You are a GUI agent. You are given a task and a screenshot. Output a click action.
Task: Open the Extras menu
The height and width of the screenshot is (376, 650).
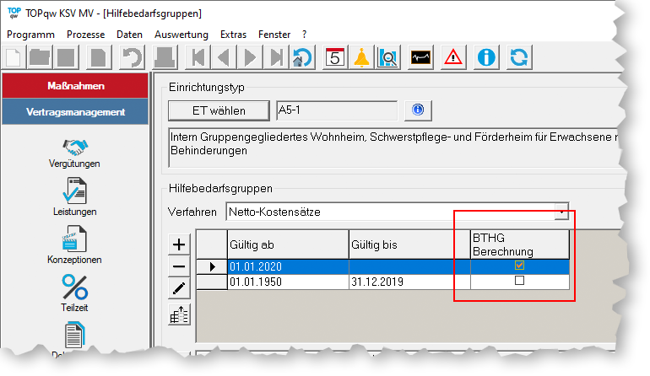click(x=233, y=35)
